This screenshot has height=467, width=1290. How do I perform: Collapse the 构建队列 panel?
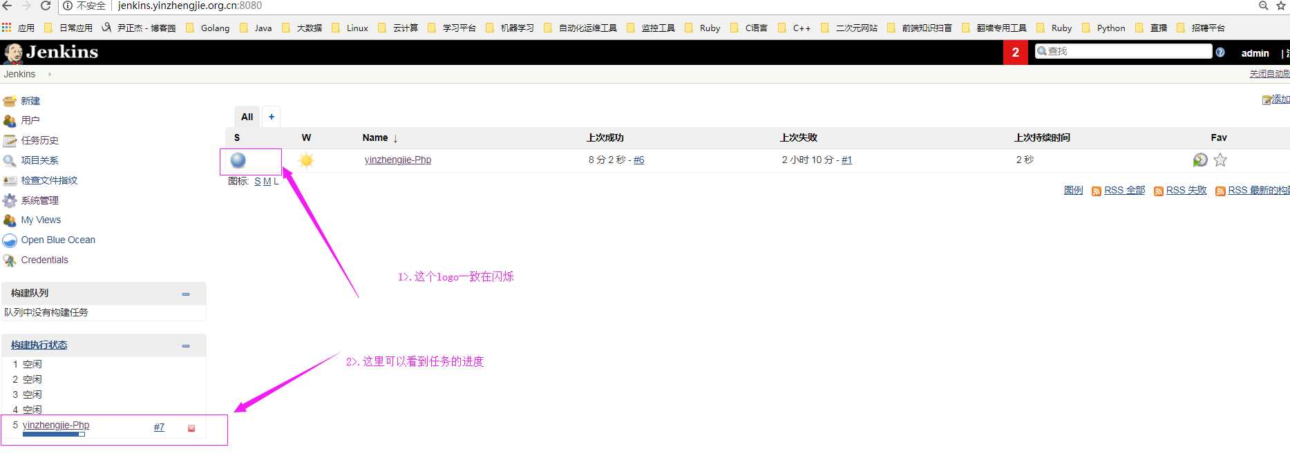point(186,294)
